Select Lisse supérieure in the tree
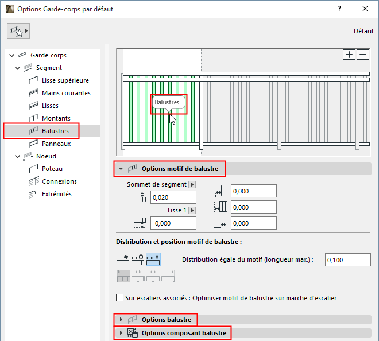The height and width of the screenshot is (341, 379). (x=65, y=80)
